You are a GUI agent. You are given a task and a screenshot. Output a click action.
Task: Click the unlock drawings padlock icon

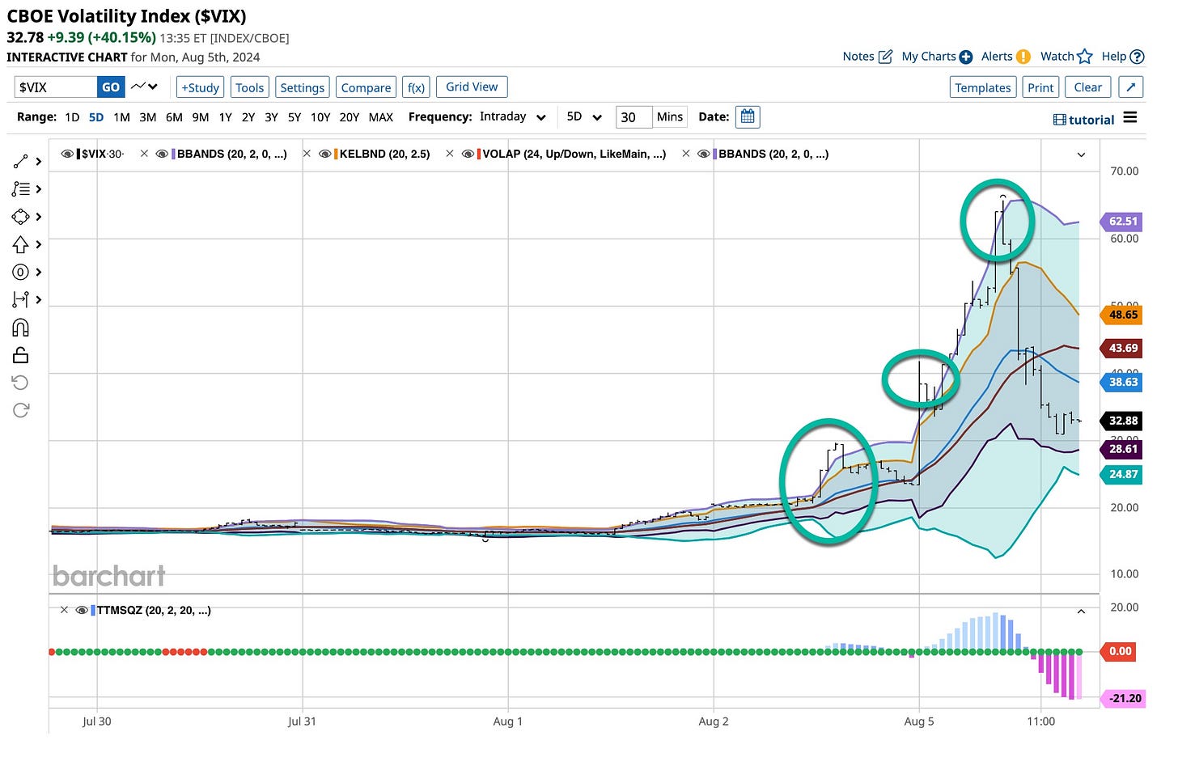click(21, 355)
